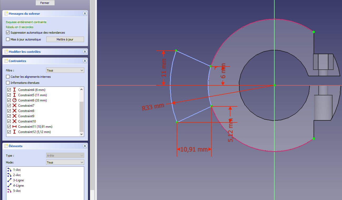Image resolution: width=342 pixels, height=200 pixels.
Task: Click the line icon of 3-Ligne
Action: [9, 180]
